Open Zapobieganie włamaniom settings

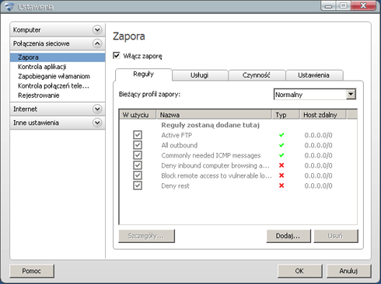click(x=54, y=76)
